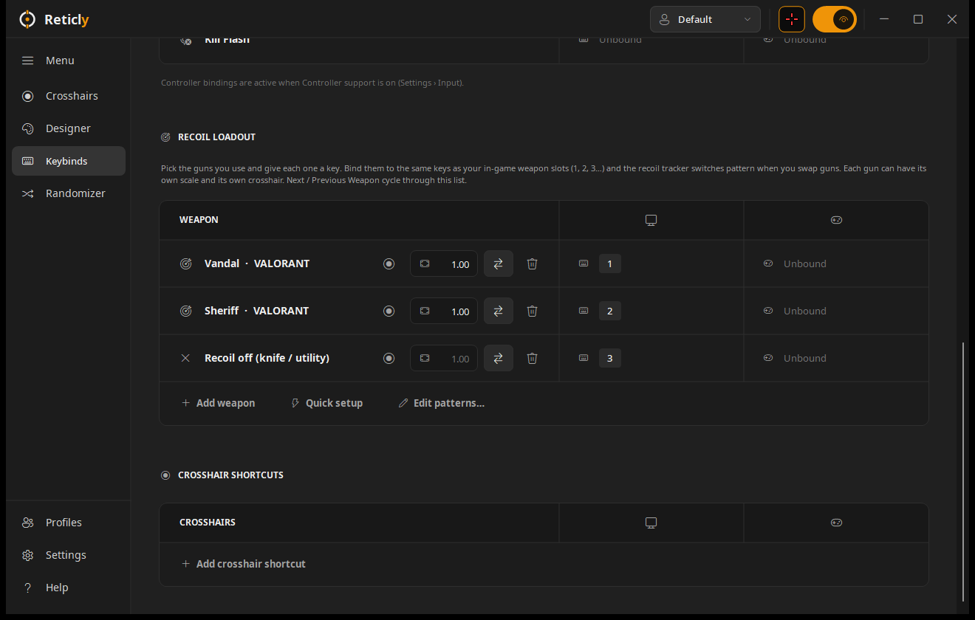Click the red crosshair preview icon
Viewport: 975px width, 620px height.
tap(792, 19)
